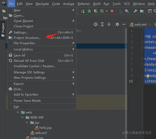Collapse all in project panel
The width and height of the screenshot is (156, 139).
[109, 24]
